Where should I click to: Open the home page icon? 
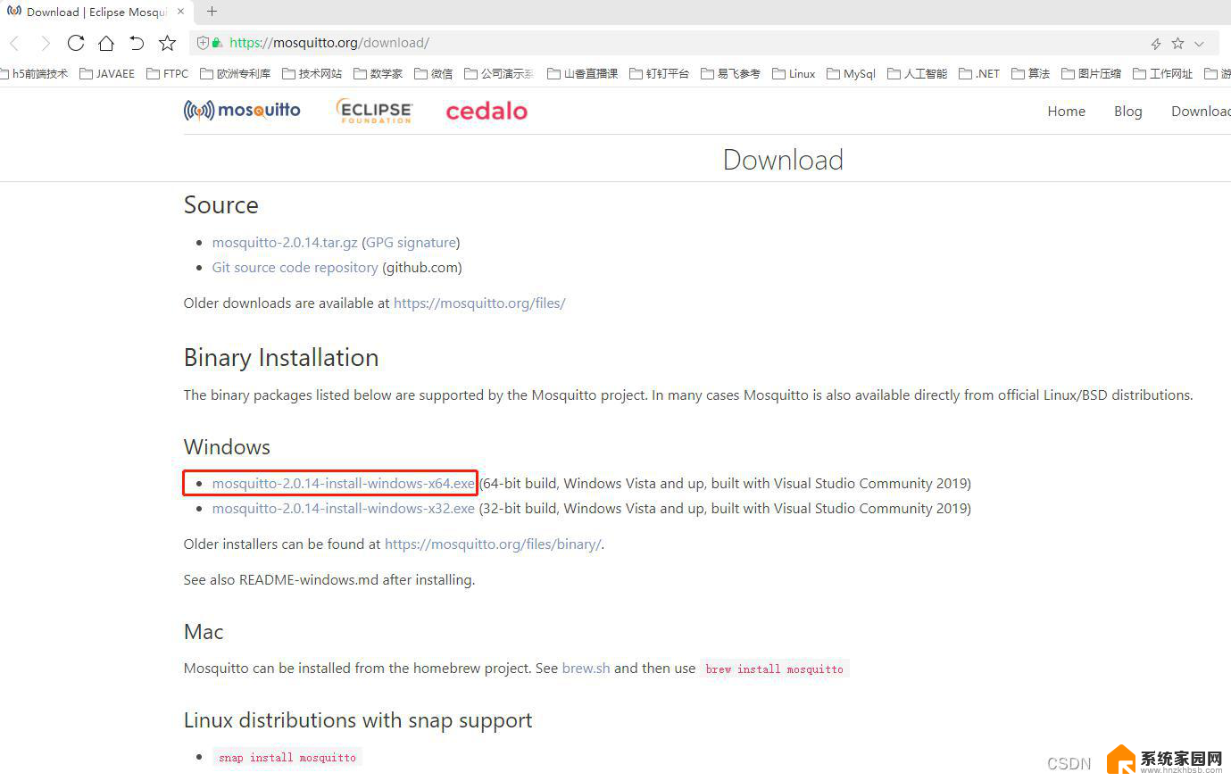pos(106,43)
